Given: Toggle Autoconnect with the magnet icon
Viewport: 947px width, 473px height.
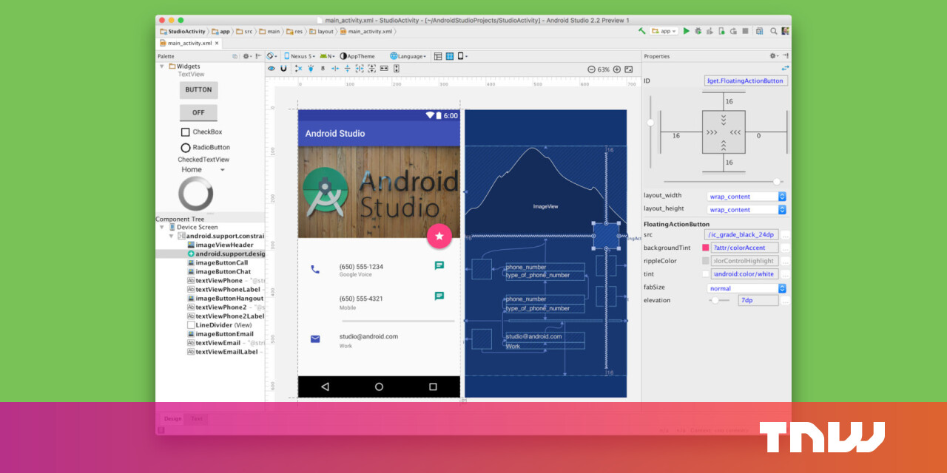Looking at the screenshot, I should point(284,69).
